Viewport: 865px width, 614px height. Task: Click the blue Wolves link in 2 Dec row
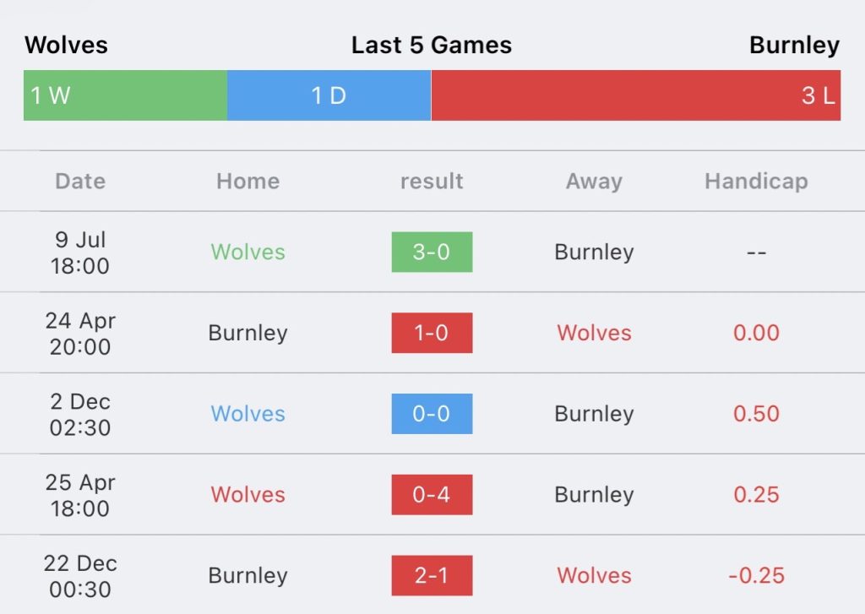tap(248, 414)
